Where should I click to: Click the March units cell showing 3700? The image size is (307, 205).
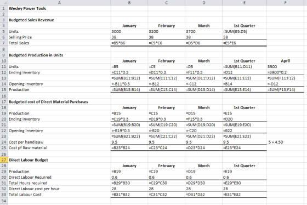[x=203, y=32]
